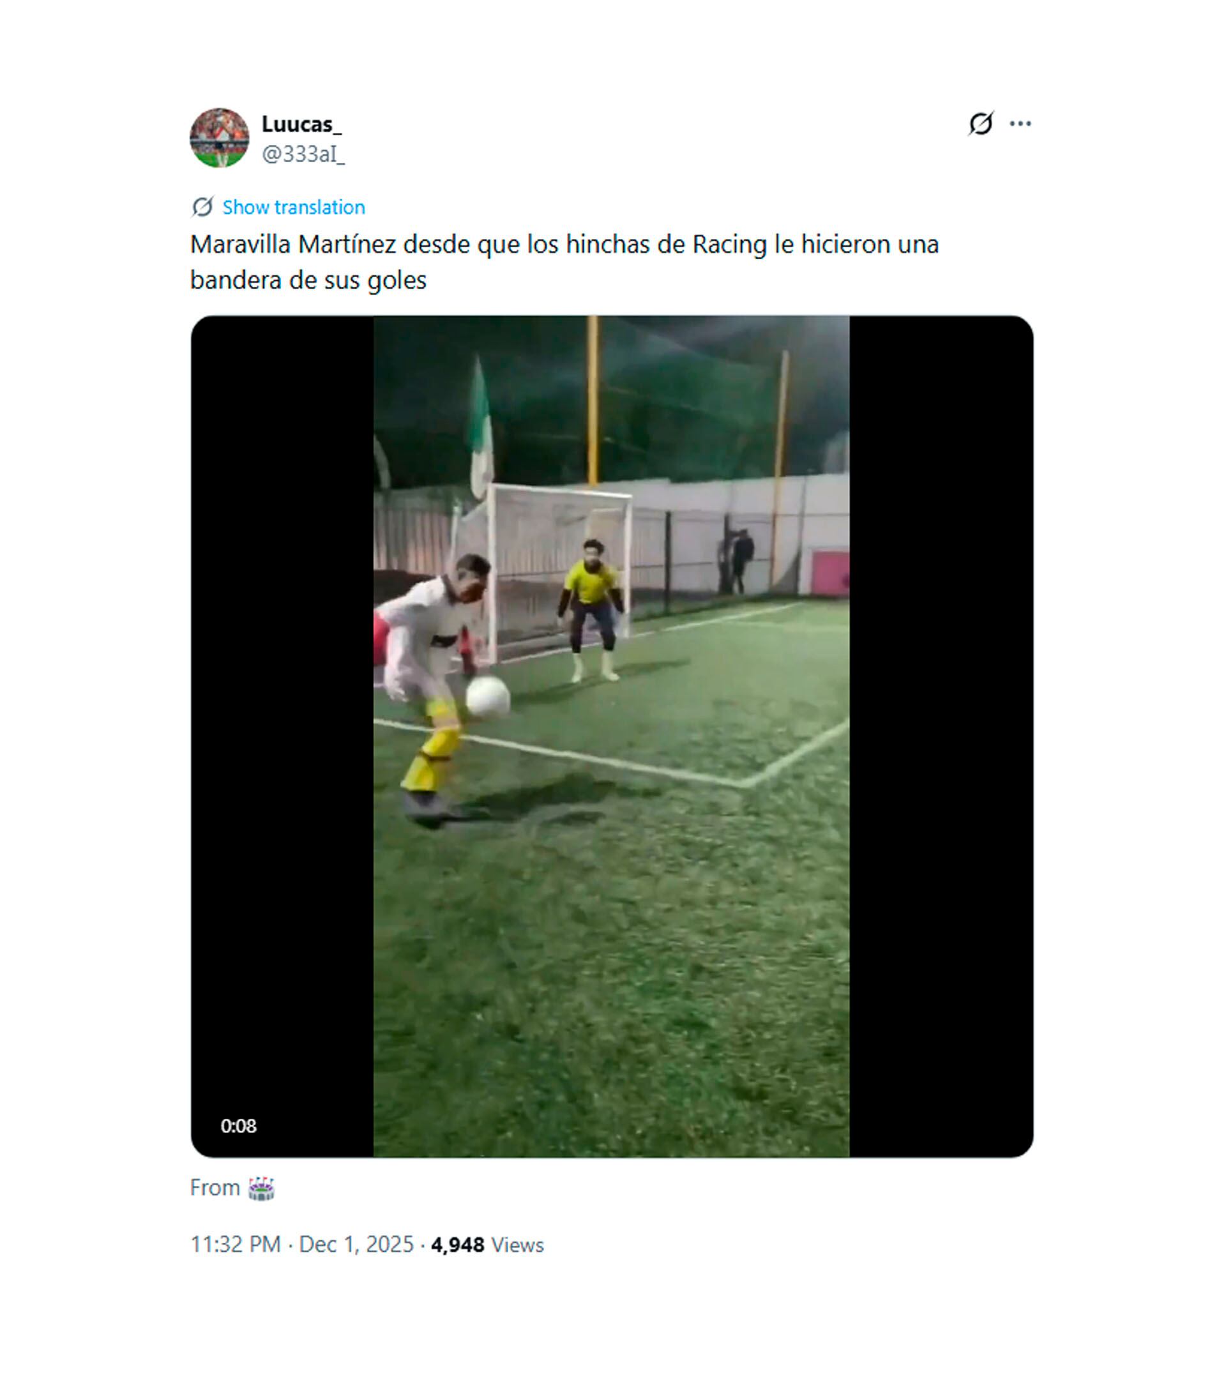Click the tweet text about Maravilla Martínez
Image resolution: width=1226 pixels, height=1375 pixels.
point(564,262)
